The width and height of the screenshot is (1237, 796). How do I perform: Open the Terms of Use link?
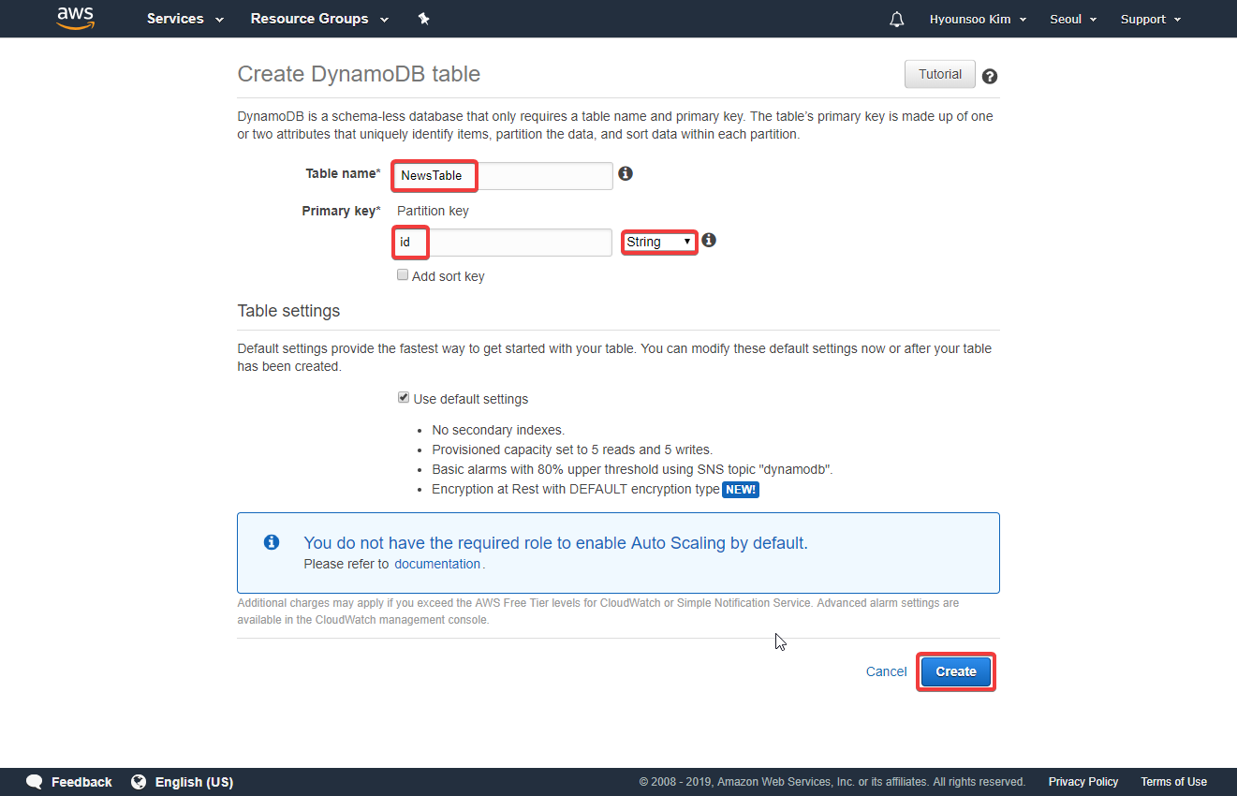1173,782
